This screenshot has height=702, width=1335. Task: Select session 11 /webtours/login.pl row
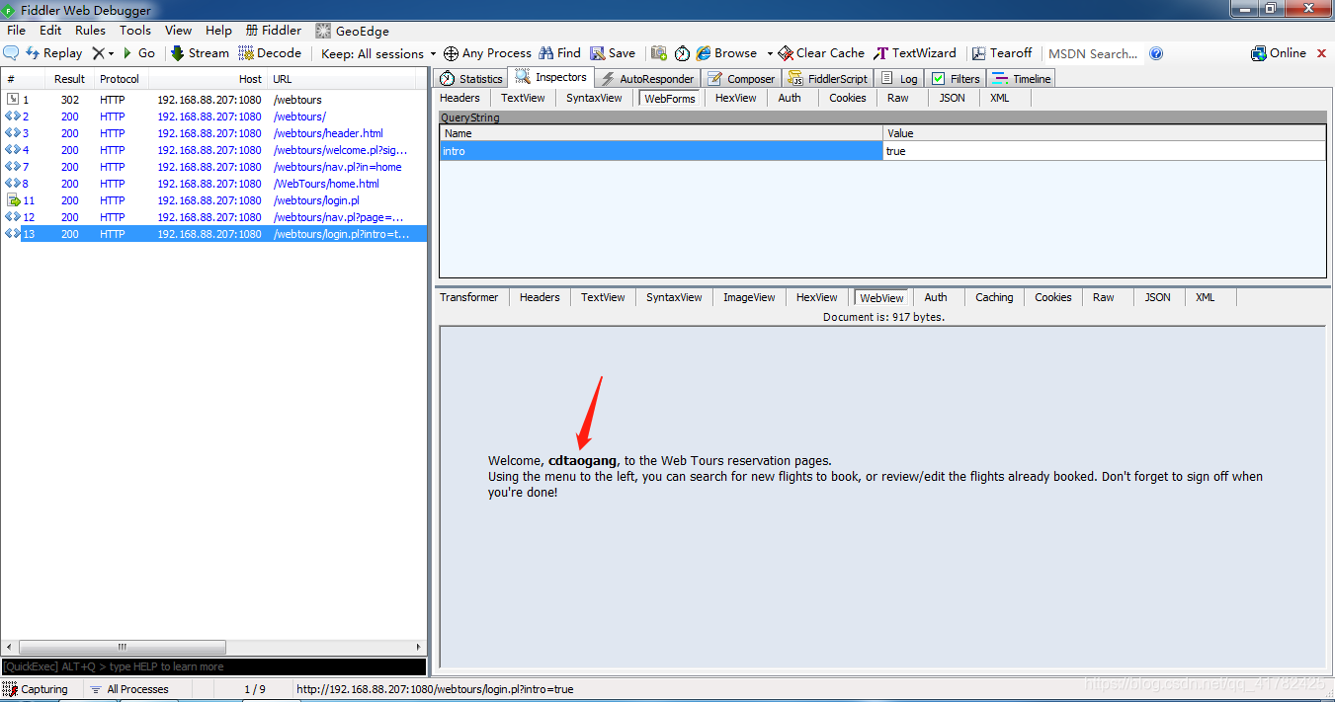pos(213,200)
